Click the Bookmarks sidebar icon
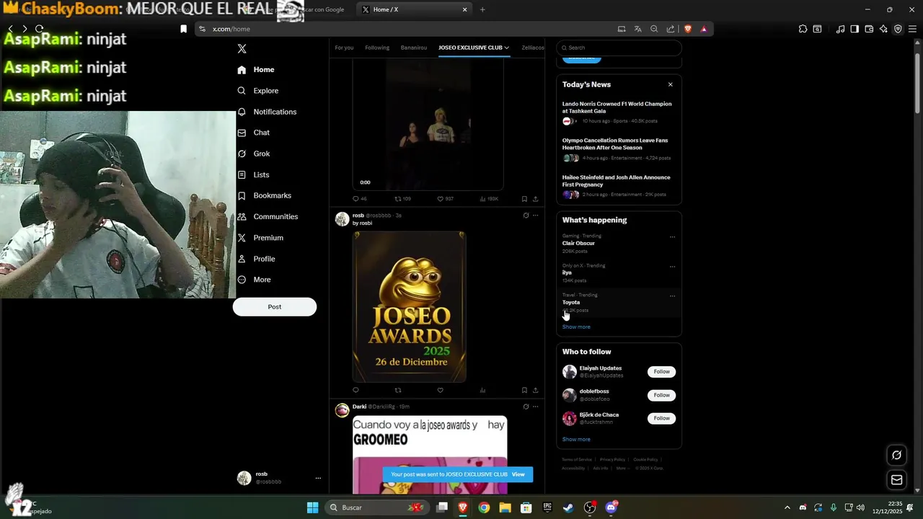The width and height of the screenshot is (923, 519). [x=242, y=195]
